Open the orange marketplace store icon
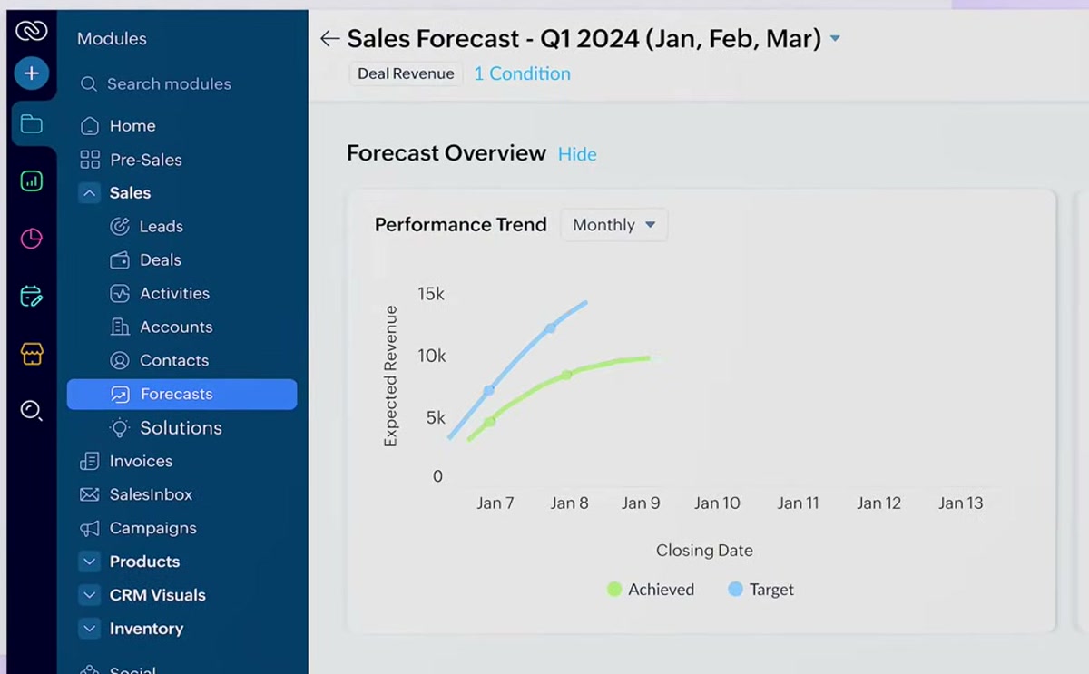The width and height of the screenshot is (1089, 674). pyautogui.click(x=32, y=354)
